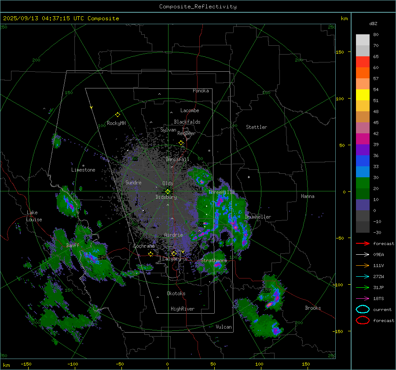Select the indigo 0–10 dBZ swatch
The image size is (396, 370).
point(363,205)
